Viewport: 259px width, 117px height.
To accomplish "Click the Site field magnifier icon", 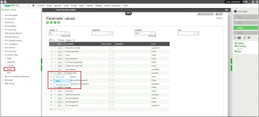I will 195,33.
